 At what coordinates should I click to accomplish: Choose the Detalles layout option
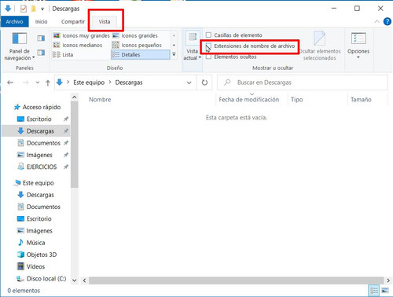point(141,55)
